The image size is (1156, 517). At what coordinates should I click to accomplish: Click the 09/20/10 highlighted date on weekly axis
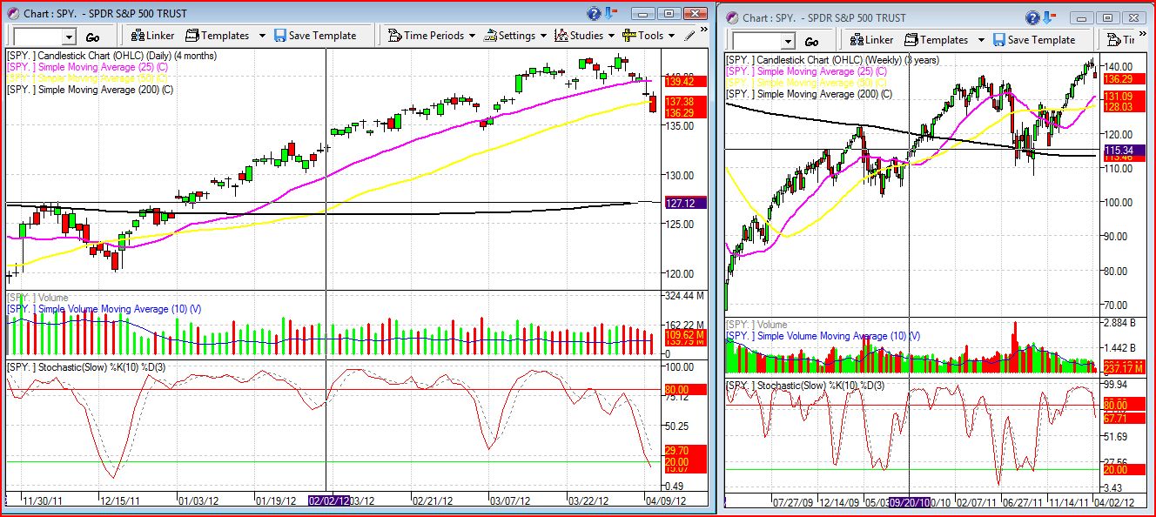click(909, 502)
